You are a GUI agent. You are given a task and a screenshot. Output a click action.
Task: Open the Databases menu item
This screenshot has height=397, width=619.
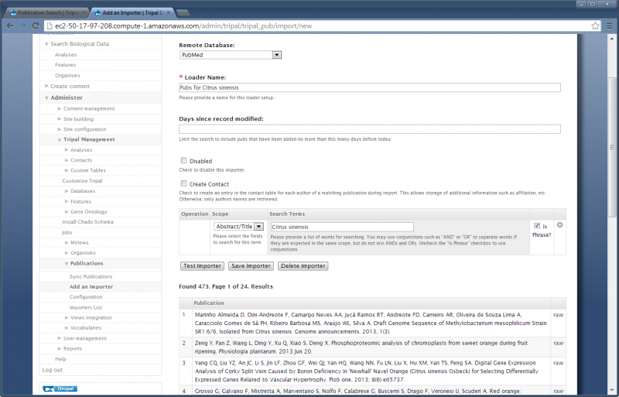click(x=83, y=191)
